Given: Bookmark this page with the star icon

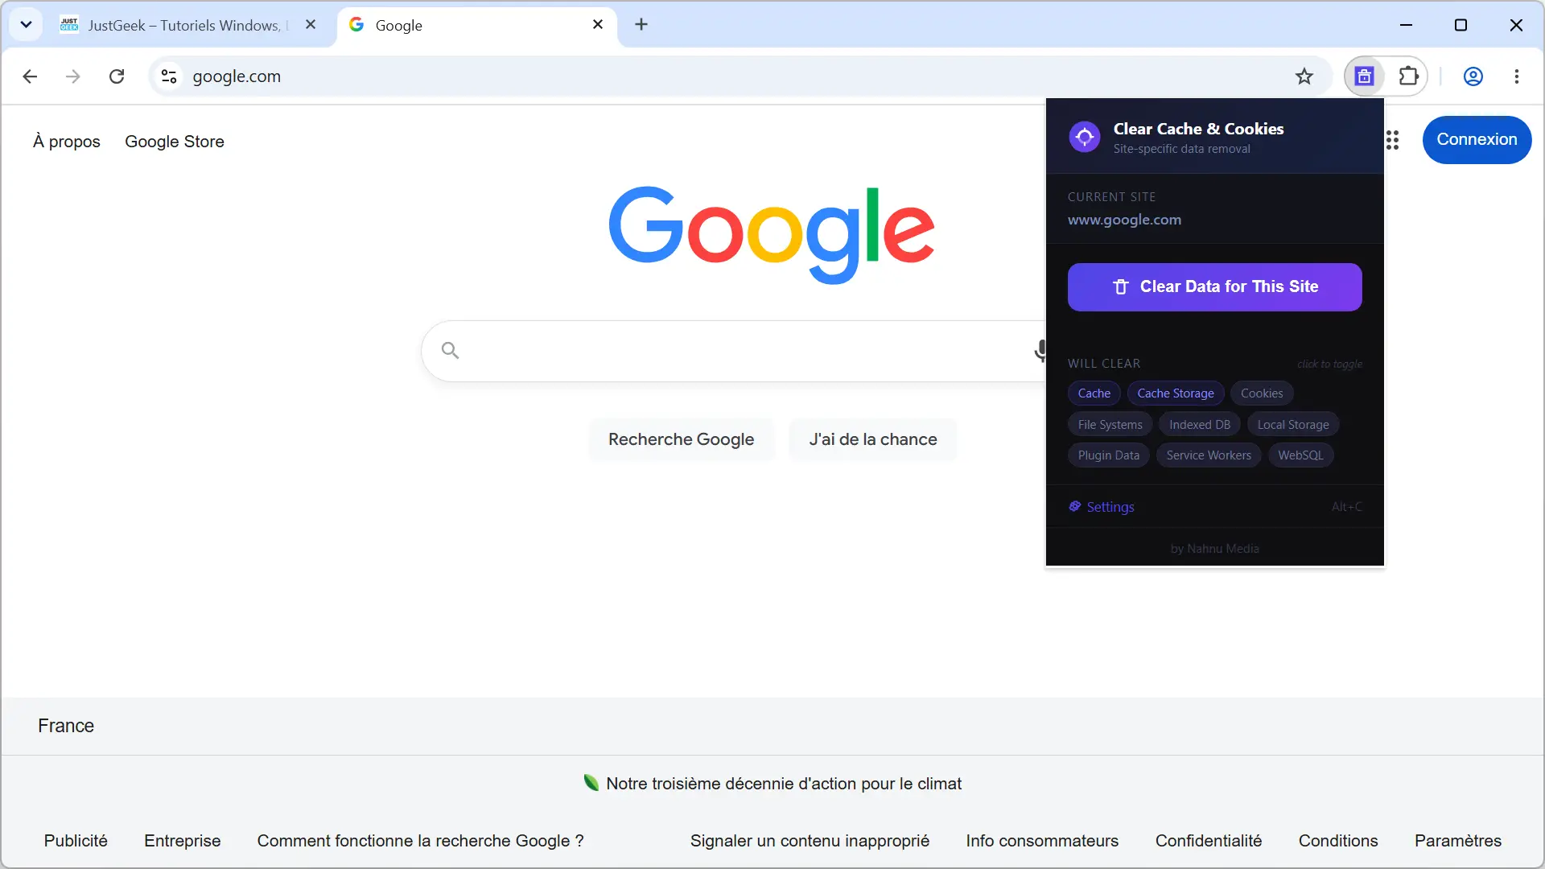Looking at the screenshot, I should 1304,76.
